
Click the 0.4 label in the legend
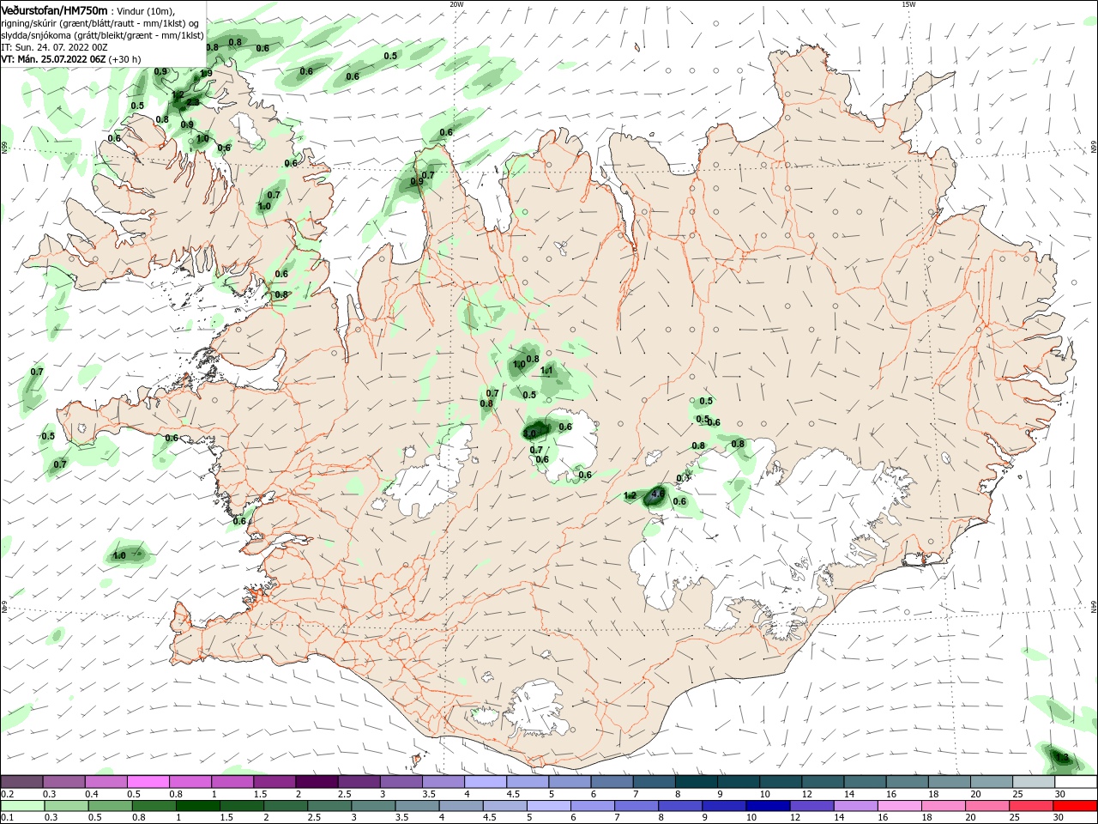point(92,794)
